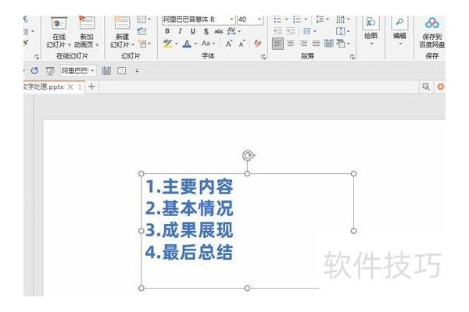Viewport: 469px width, 312px height.
Task: Click the text line 2.基本情况
Action: [x=189, y=208]
